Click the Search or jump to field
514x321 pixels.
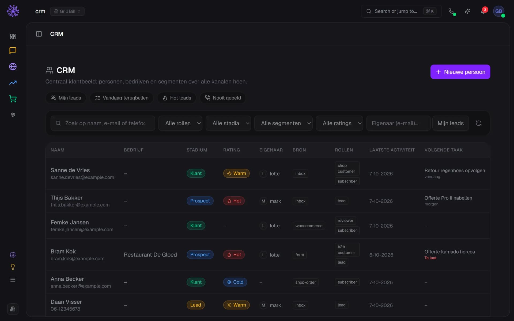click(401, 11)
